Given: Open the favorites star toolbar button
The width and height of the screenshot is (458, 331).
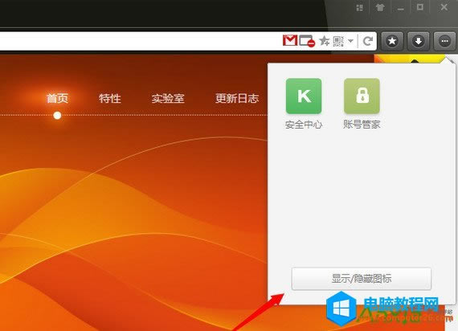Looking at the screenshot, I should (392, 41).
